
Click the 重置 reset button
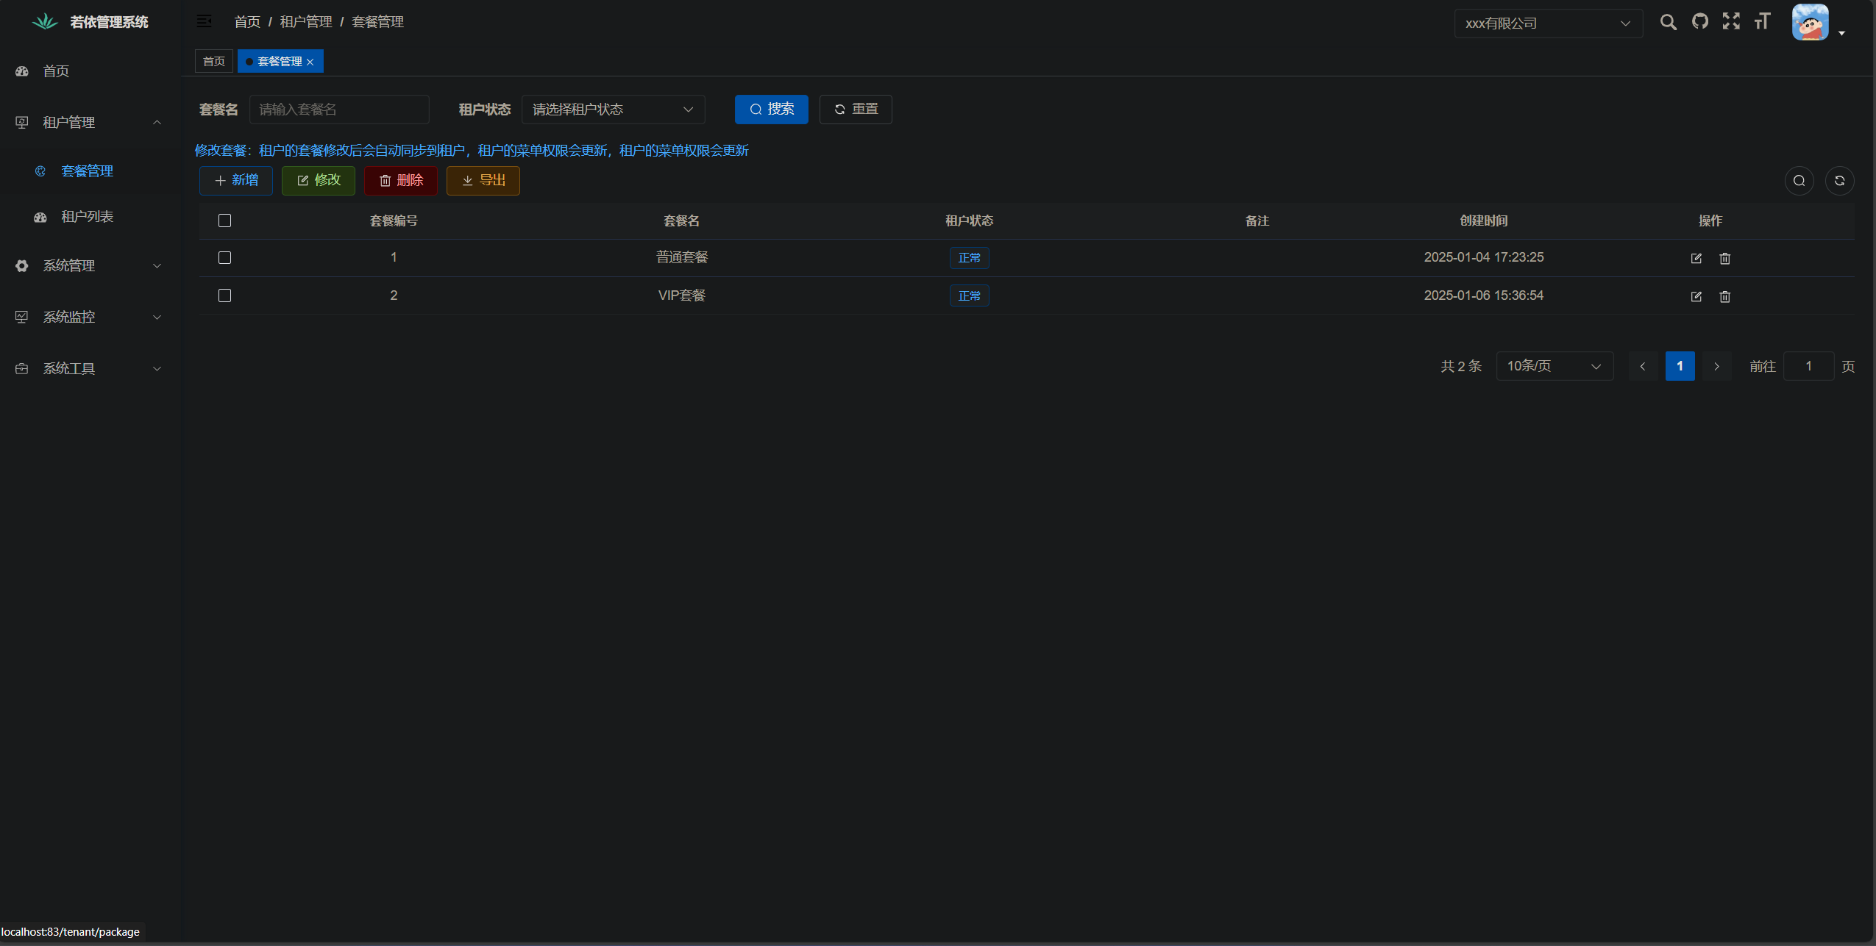click(x=856, y=110)
